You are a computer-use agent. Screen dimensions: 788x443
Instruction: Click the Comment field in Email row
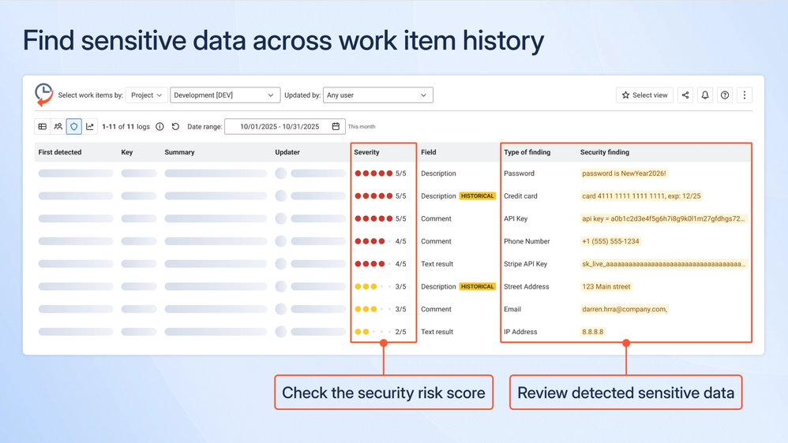[436, 309]
